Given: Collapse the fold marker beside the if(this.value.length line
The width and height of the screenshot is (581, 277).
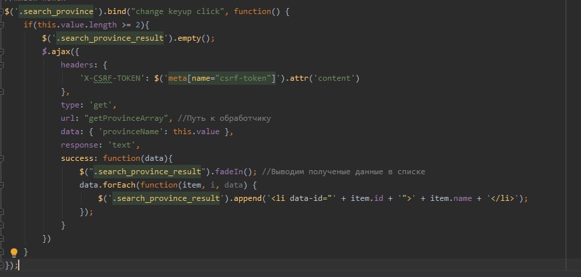Looking at the screenshot, I should coord(1,25).
